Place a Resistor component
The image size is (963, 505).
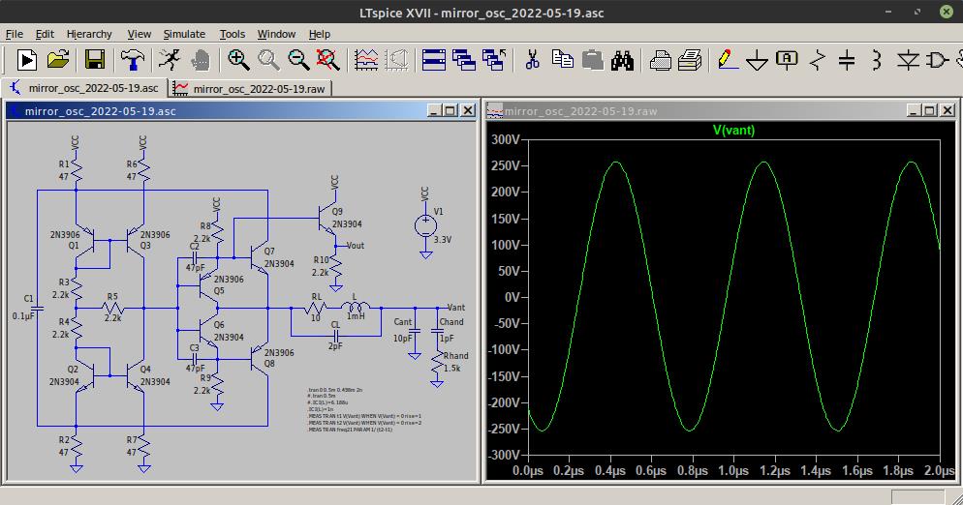tap(818, 60)
